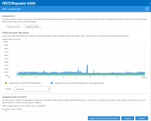Screen dimensions: 151x121
Task: Click the blue legend swatch for received signals
Action: [x=52, y=83]
